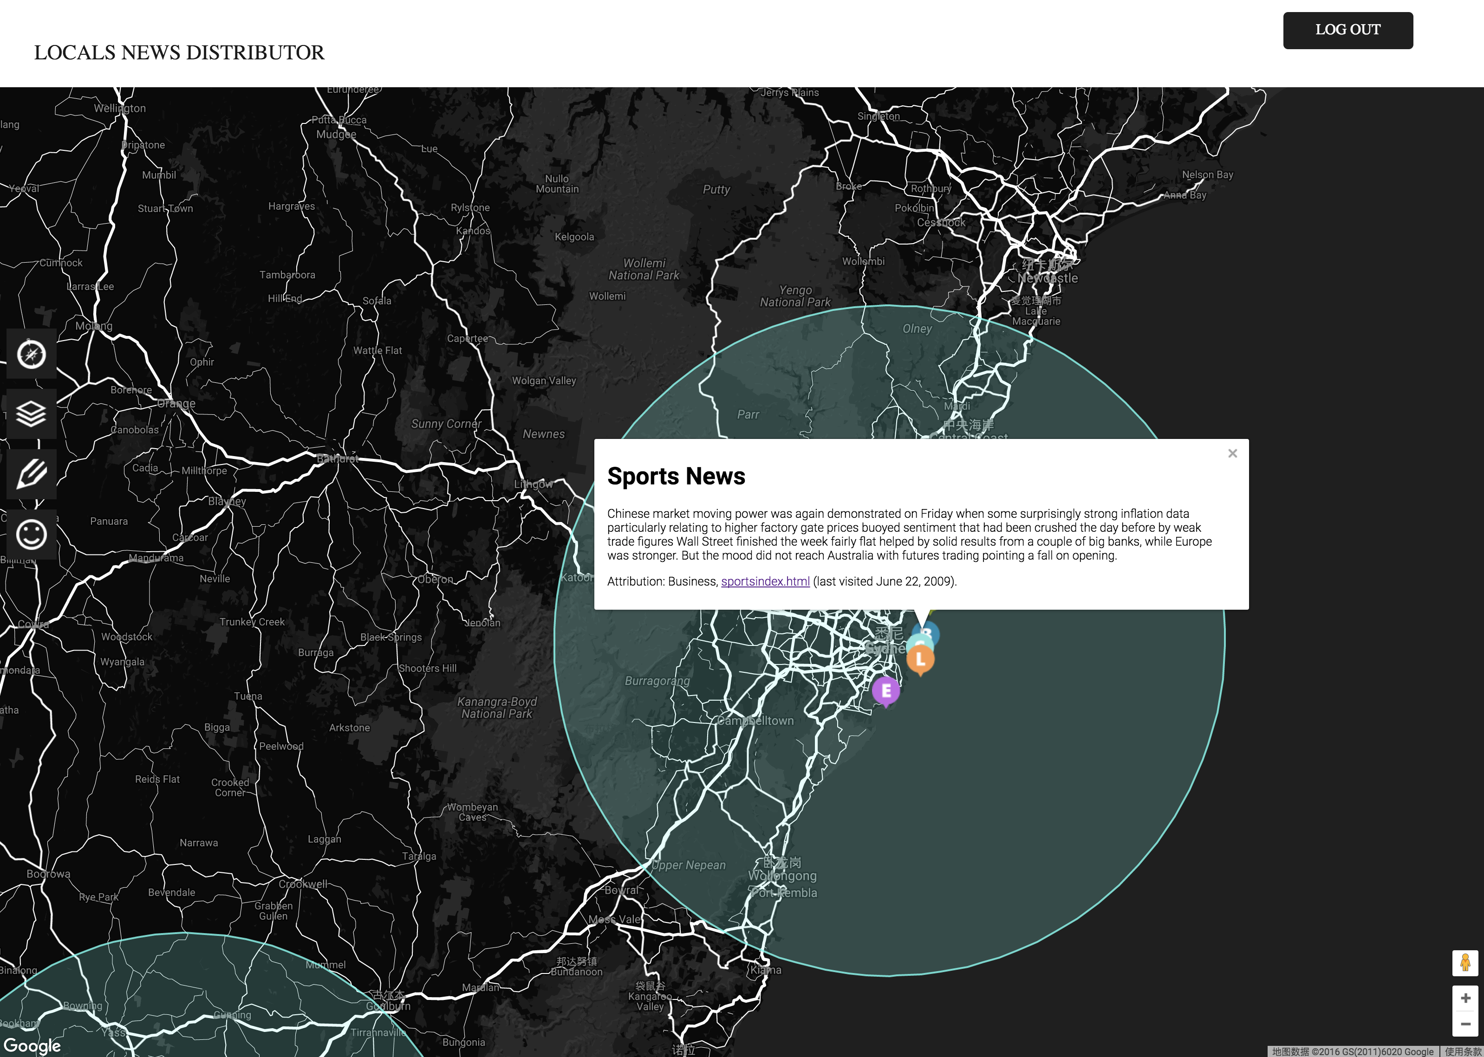
Task: Click the Cessnock map label
Action: (x=942, y=223)
